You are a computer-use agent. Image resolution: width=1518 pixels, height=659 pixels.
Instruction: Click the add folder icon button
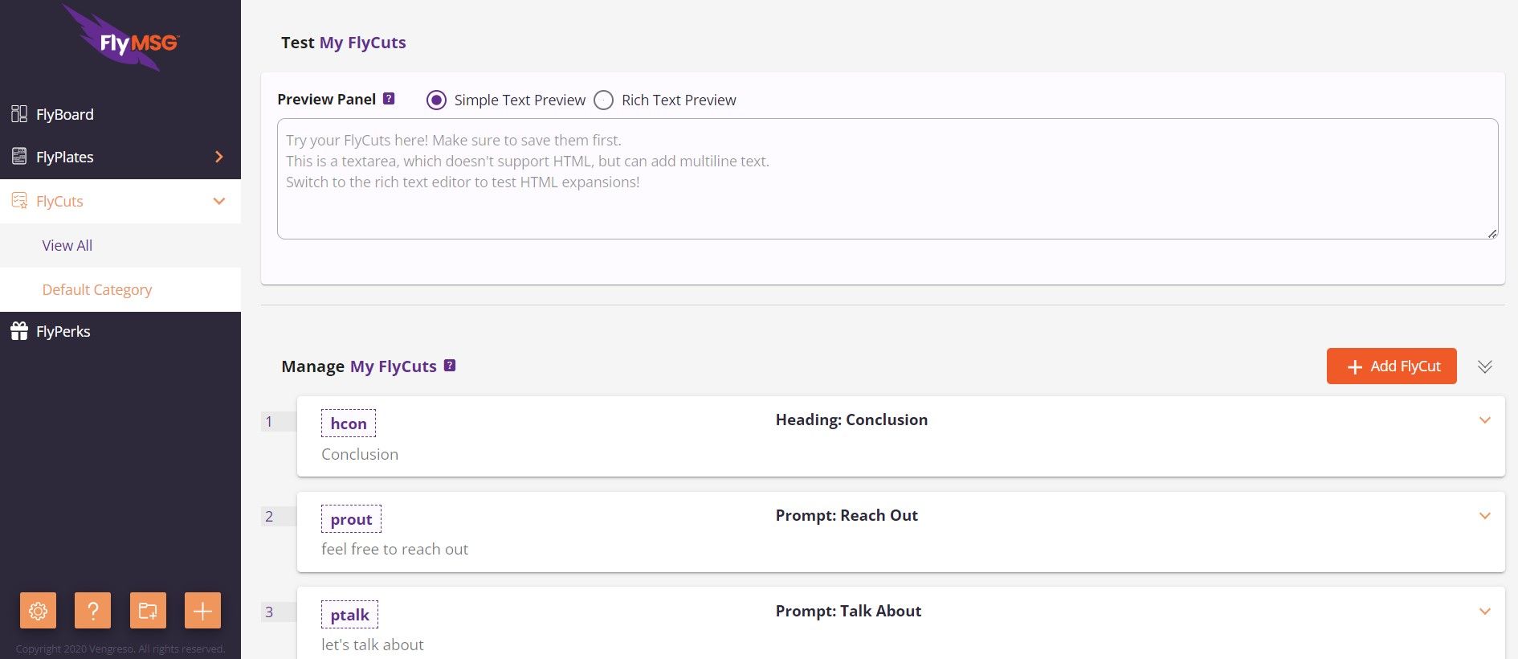[148, 611]
